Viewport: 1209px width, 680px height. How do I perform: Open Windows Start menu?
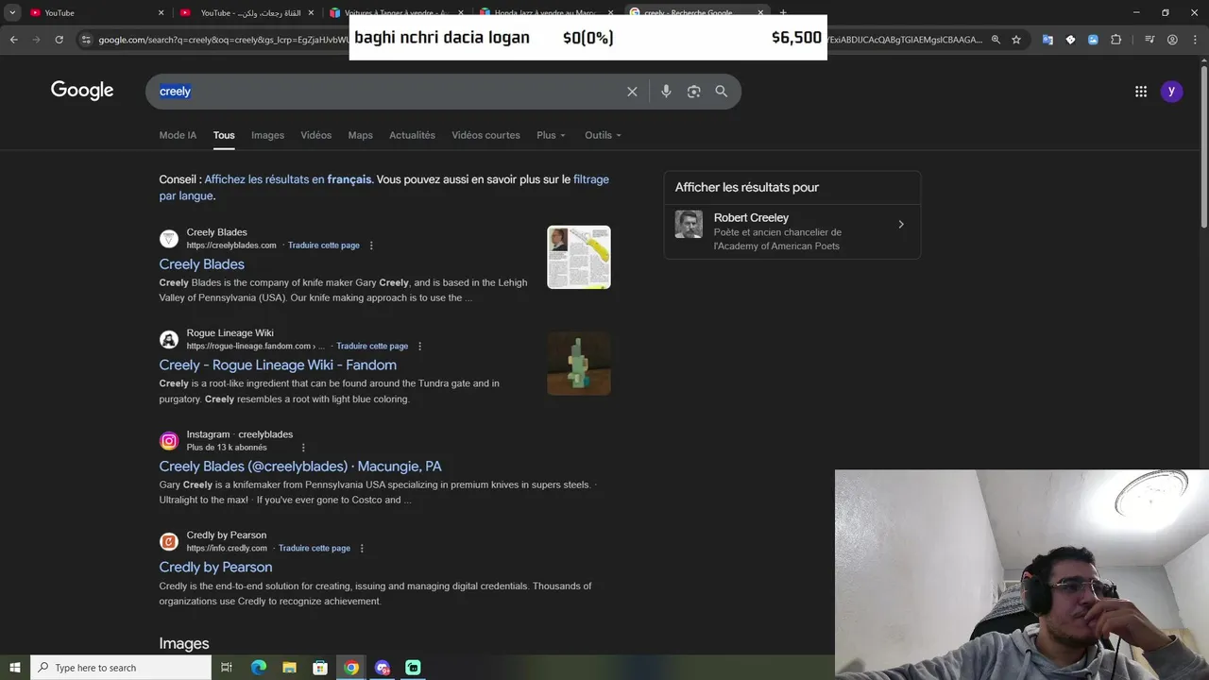click(x=15, y=668)
